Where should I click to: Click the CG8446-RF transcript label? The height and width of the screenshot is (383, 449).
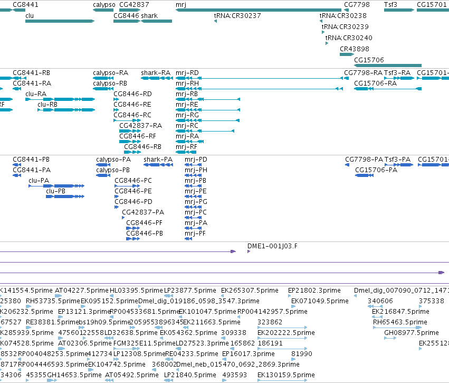138,136
